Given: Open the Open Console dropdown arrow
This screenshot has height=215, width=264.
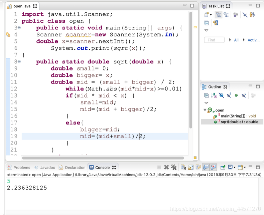Looking at the screenshot, I should click(245, 168).
